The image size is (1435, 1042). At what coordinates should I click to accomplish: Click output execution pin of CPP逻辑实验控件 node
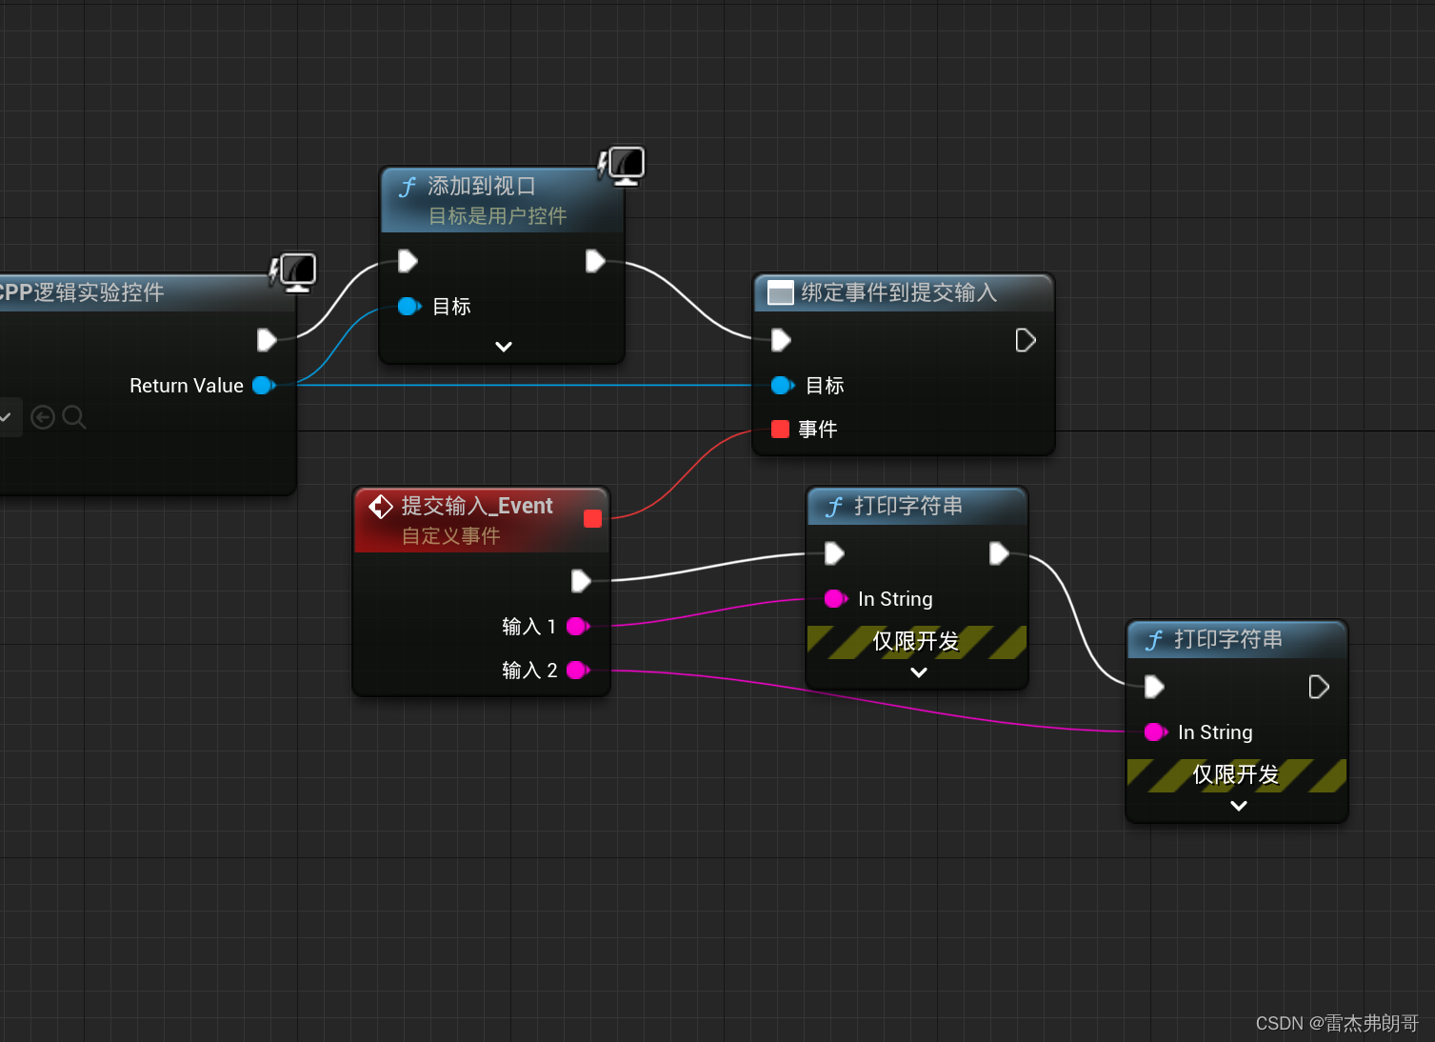click(267, 340)
